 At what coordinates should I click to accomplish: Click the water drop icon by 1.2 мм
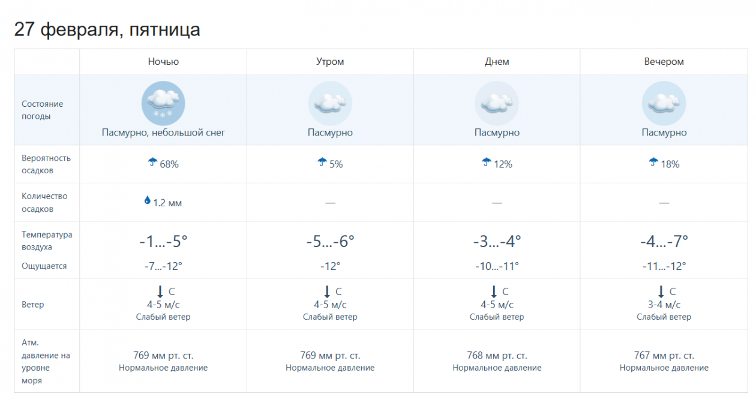[x=147, y=201]
